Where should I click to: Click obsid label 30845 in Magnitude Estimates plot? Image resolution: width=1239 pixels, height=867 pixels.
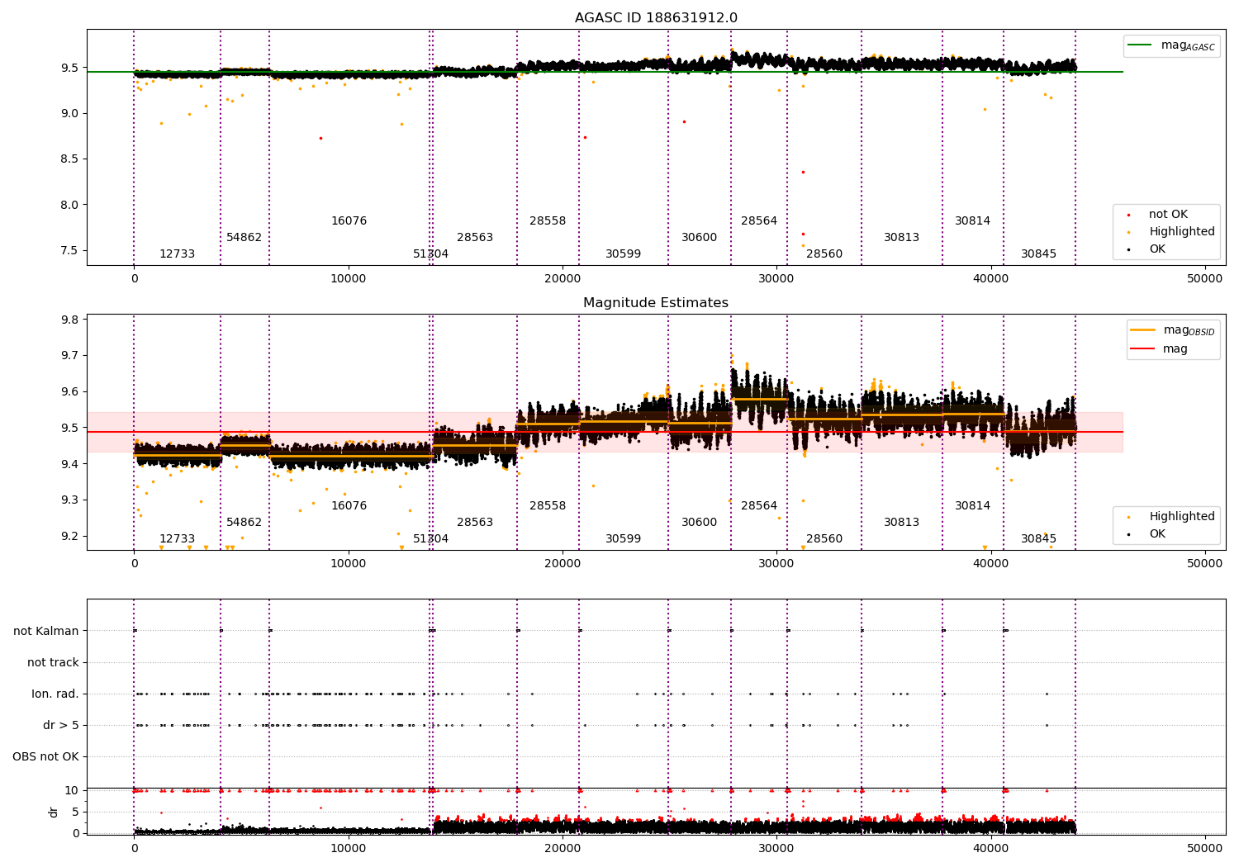(1038, 539)
